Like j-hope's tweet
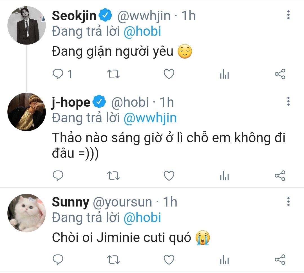304x273 pixels. (169, 176)
